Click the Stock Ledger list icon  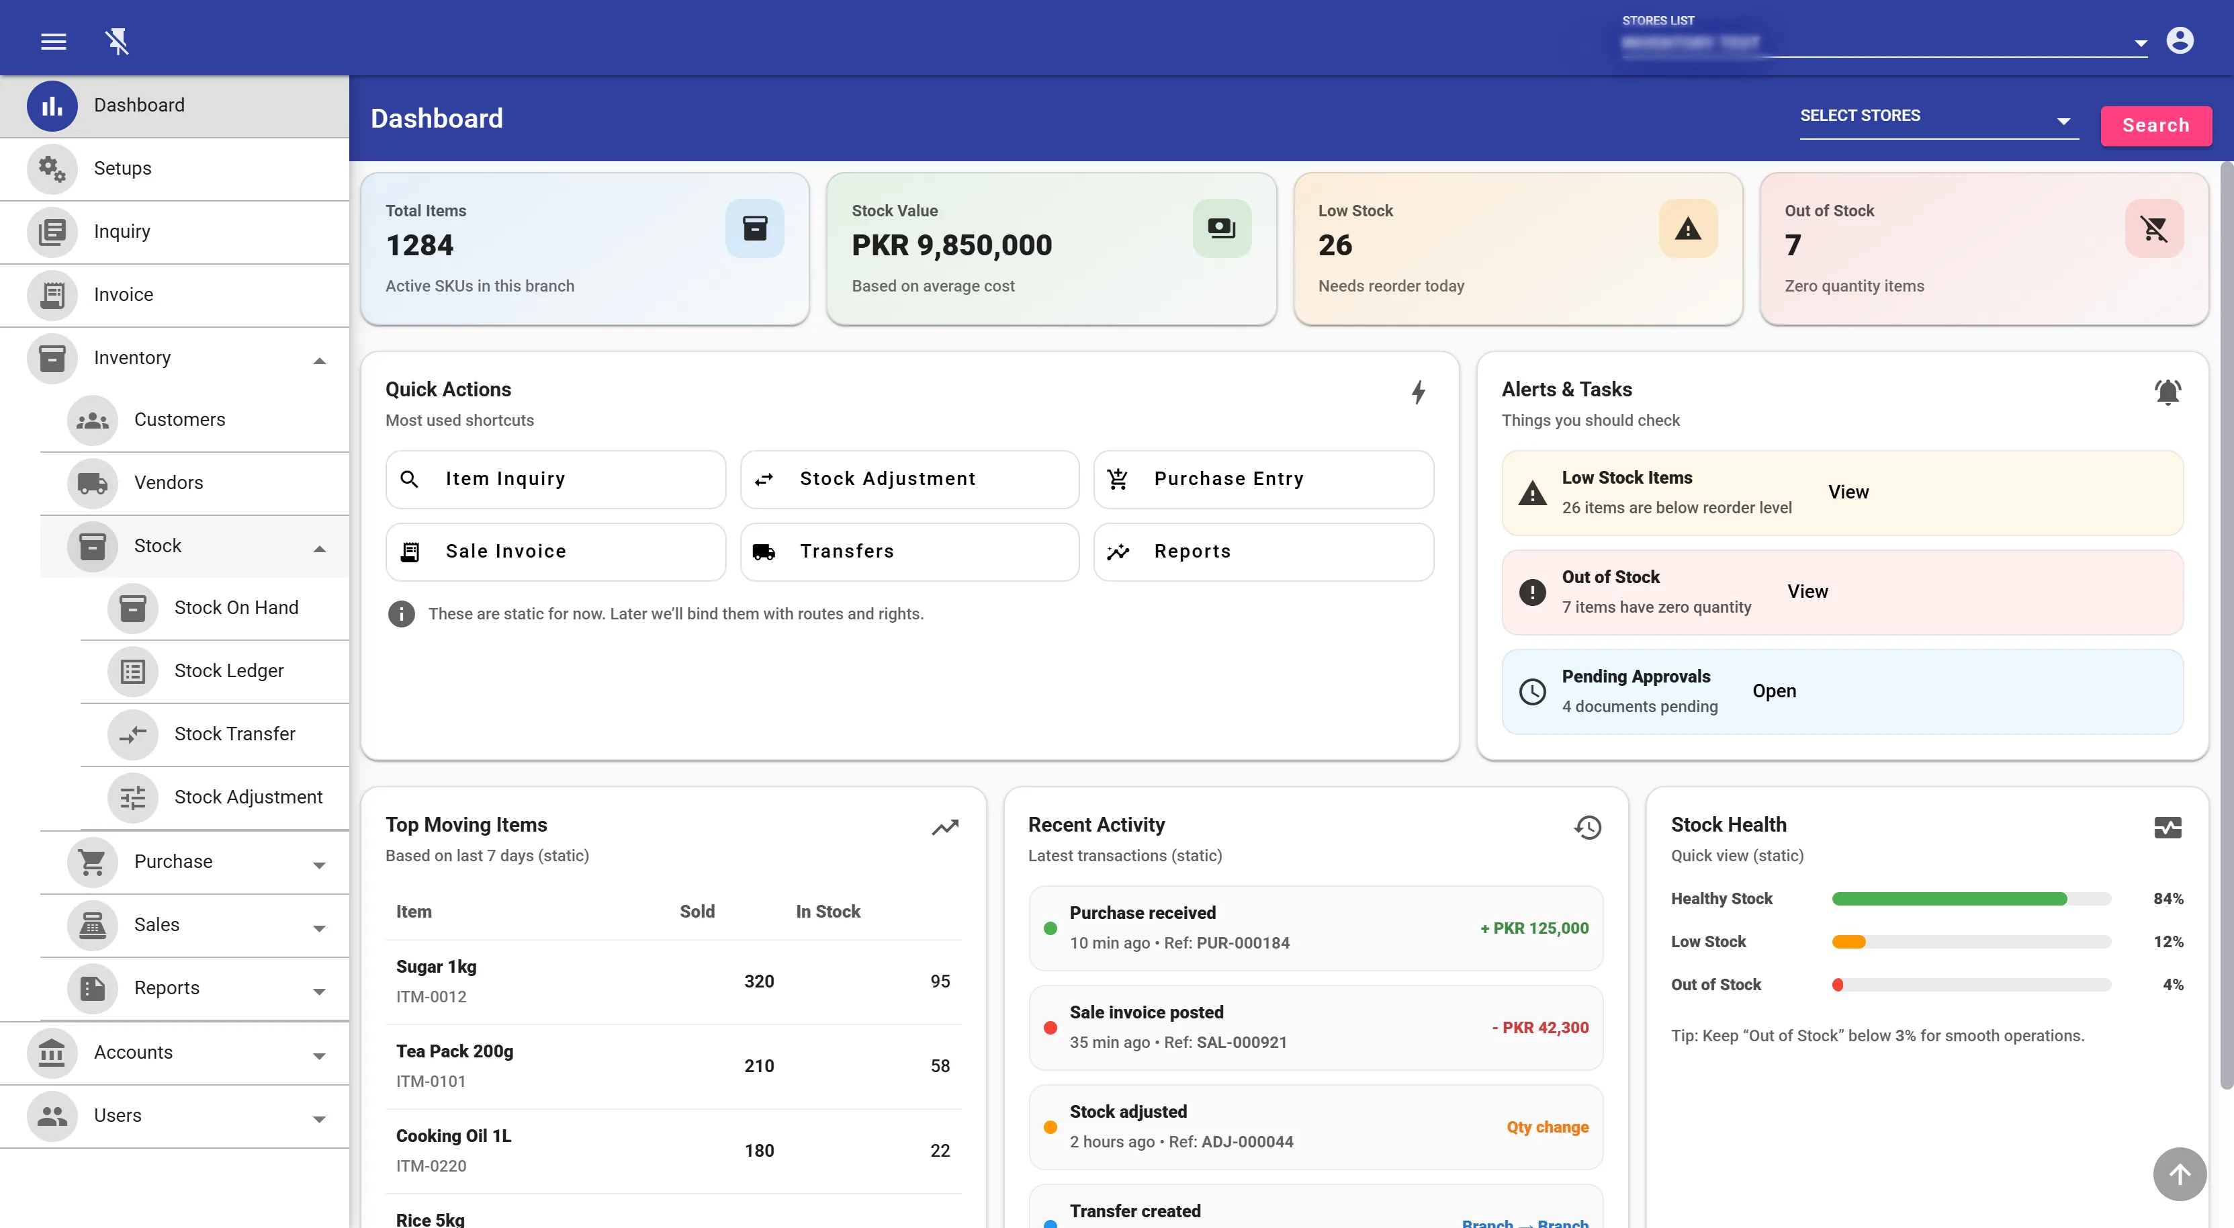(x=133, y=672)
